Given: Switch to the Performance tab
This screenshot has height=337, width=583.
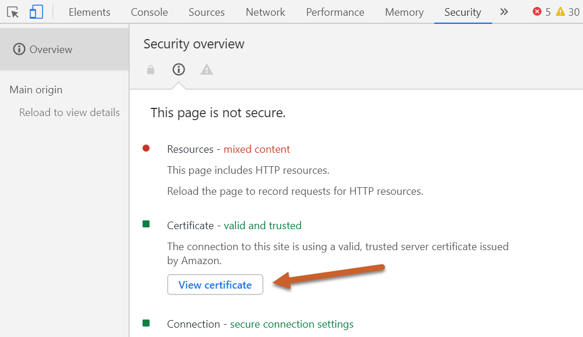Looking at the screenshot, I should point(335,12).
